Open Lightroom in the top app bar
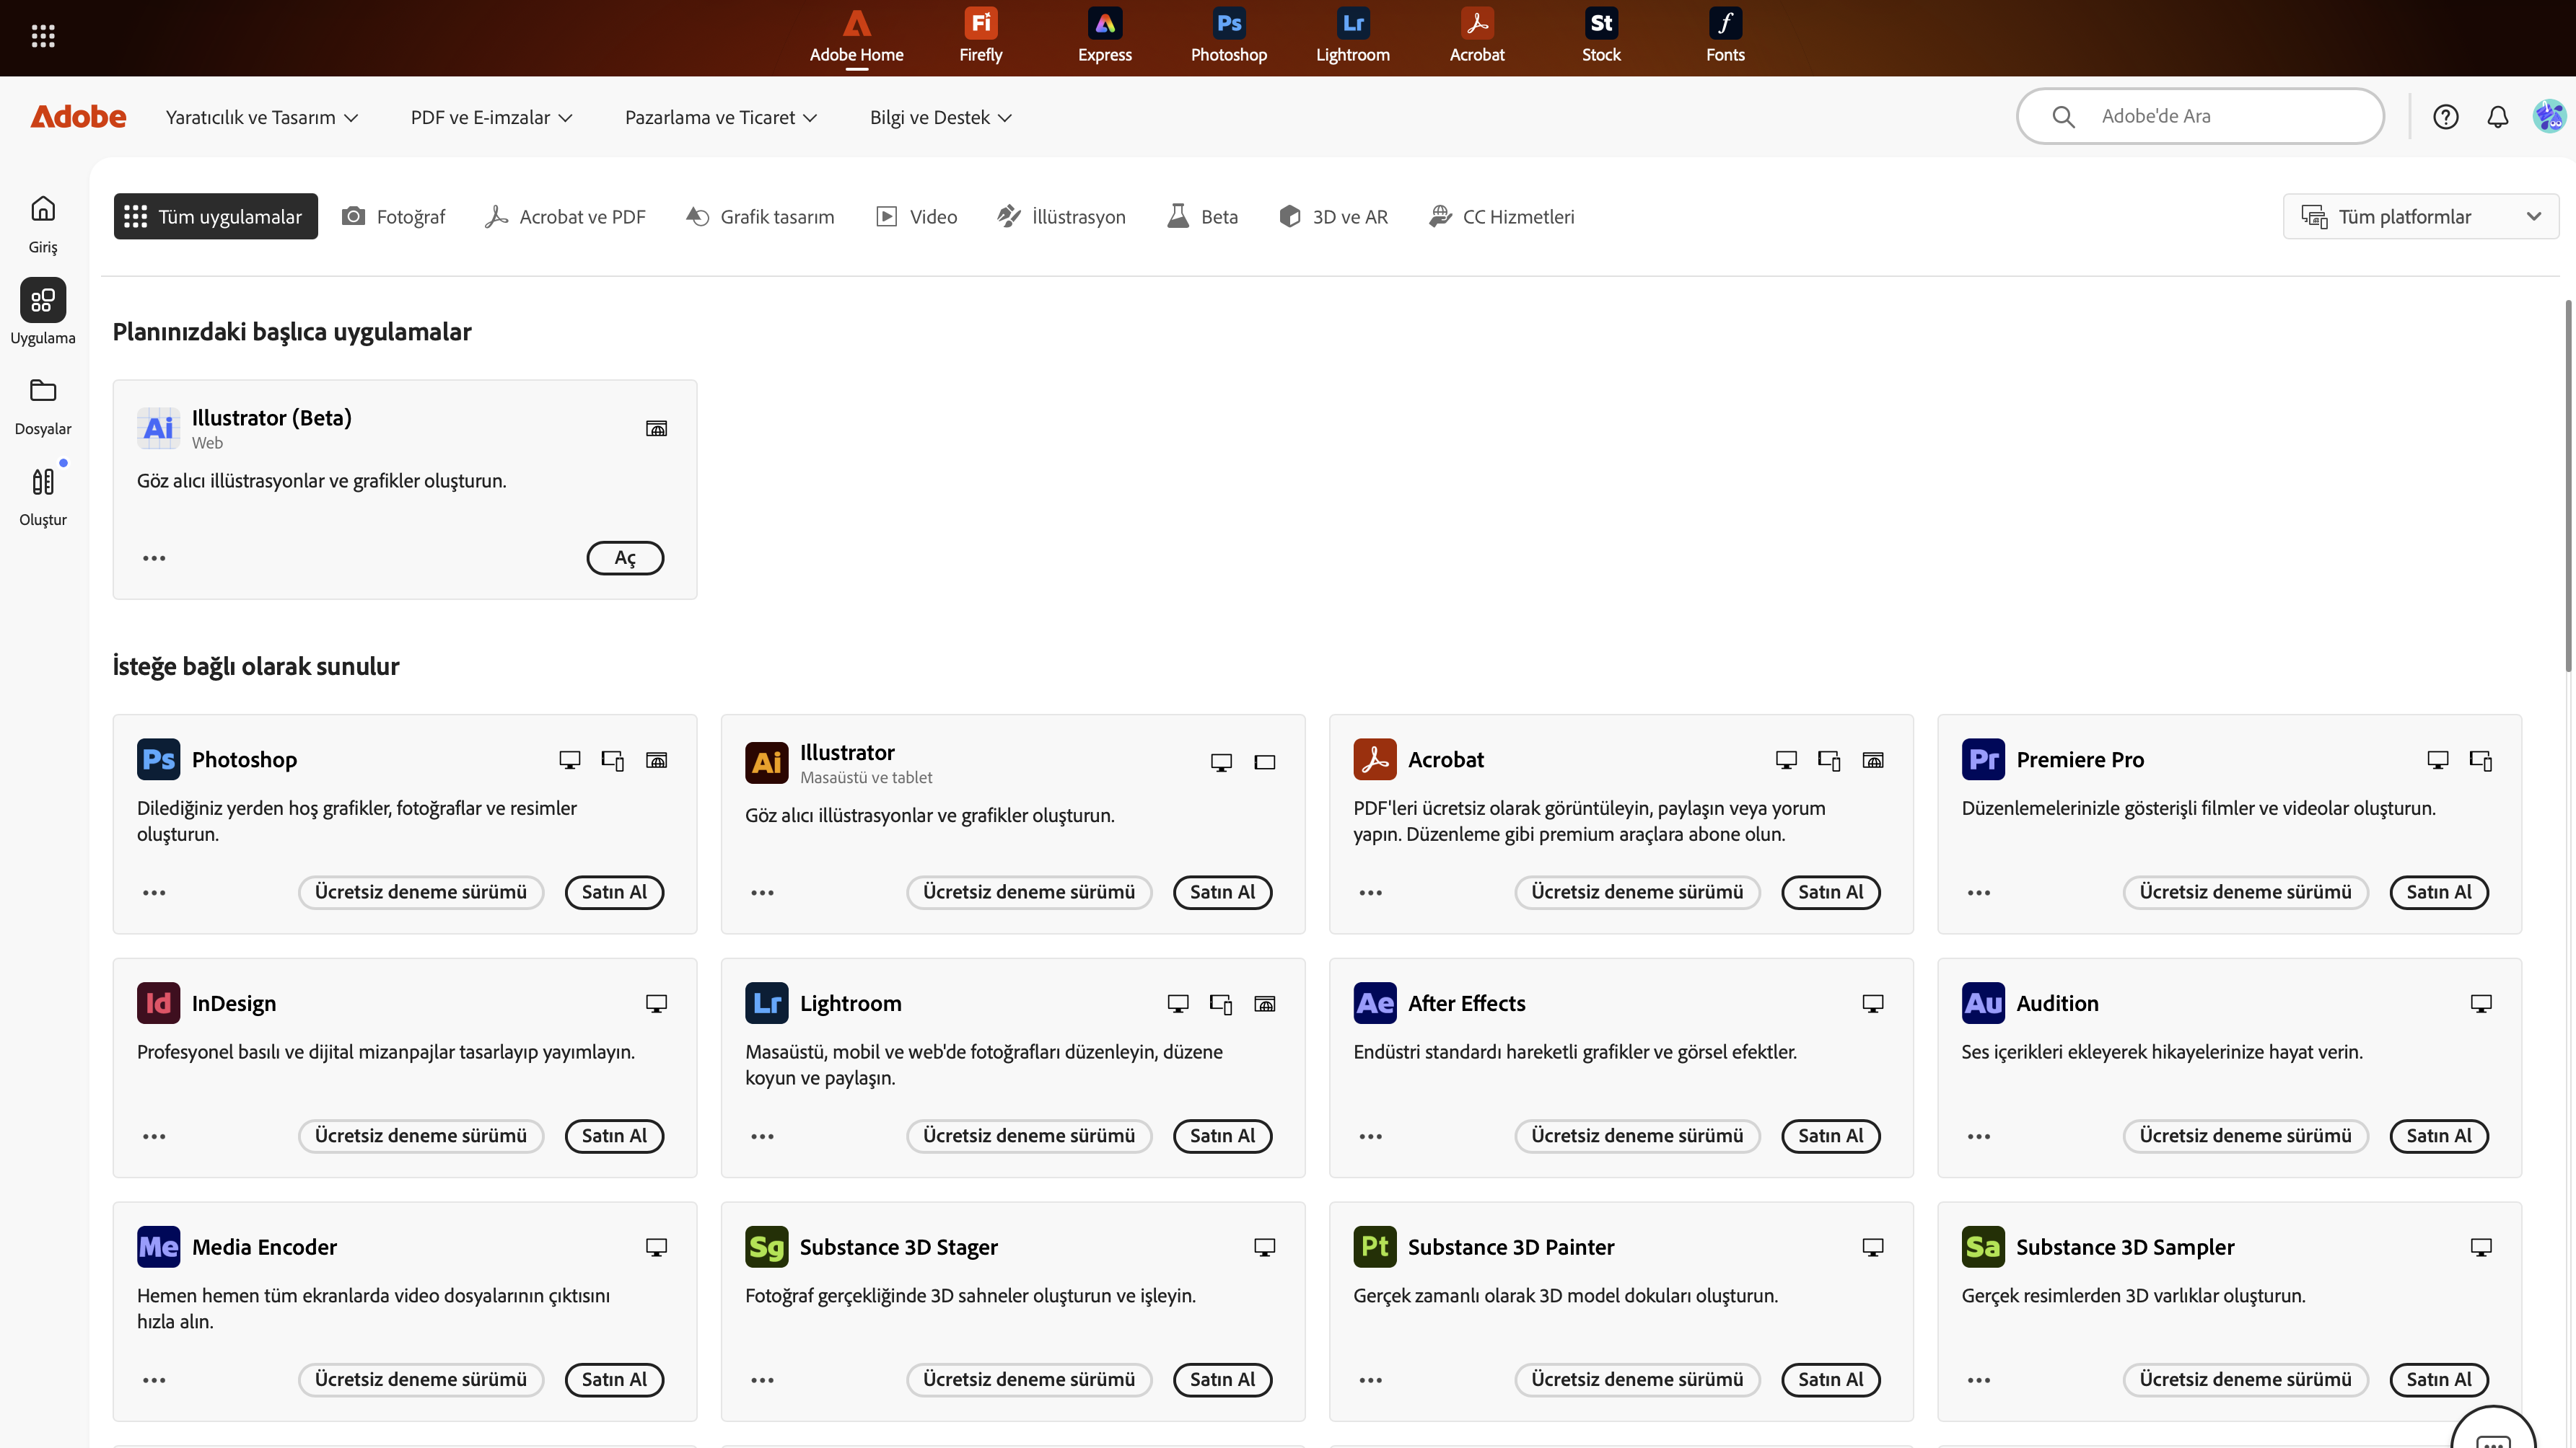This screenshot has width=2576, height=1448. pyautogui.click(x=1352, y=36)
